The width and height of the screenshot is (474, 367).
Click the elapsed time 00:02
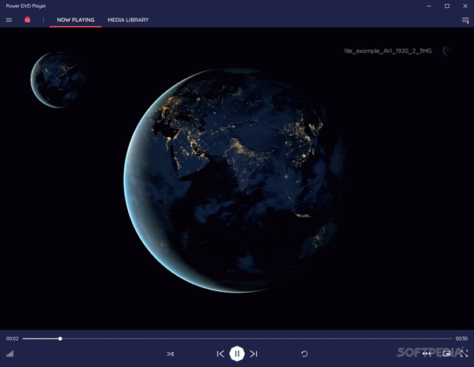click(x=13, y=339)
